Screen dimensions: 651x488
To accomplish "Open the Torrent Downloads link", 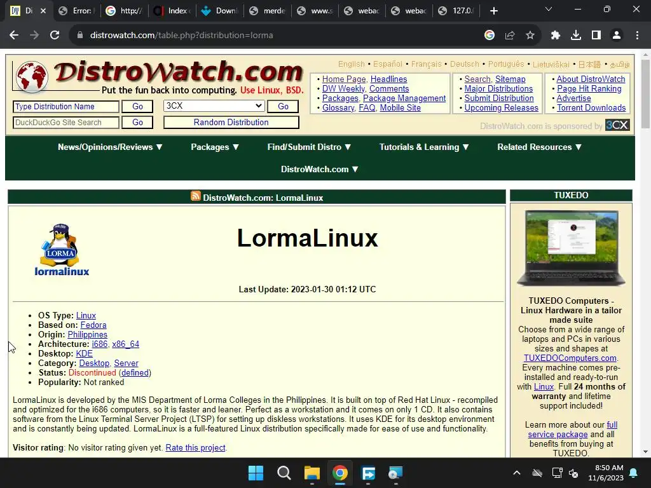I will pos(591,107).
